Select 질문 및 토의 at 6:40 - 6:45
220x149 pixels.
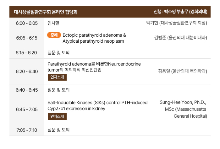58,90
